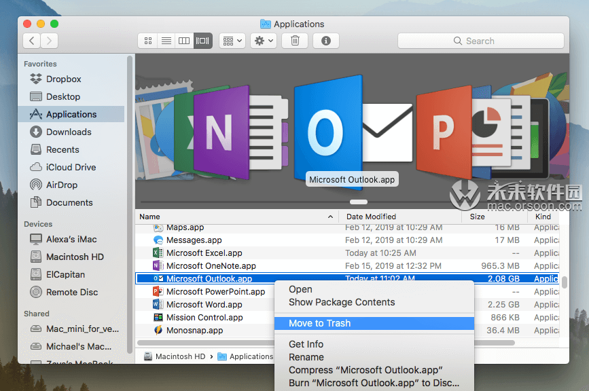This screenshot has width=589, height=391.
Task: Choose Move to Trash
Action: 374,323
